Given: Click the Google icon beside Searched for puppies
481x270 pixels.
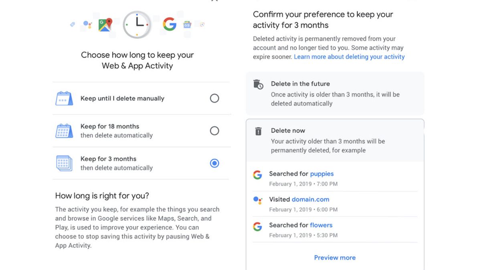Looking at the screenshot, I should 257,175.
